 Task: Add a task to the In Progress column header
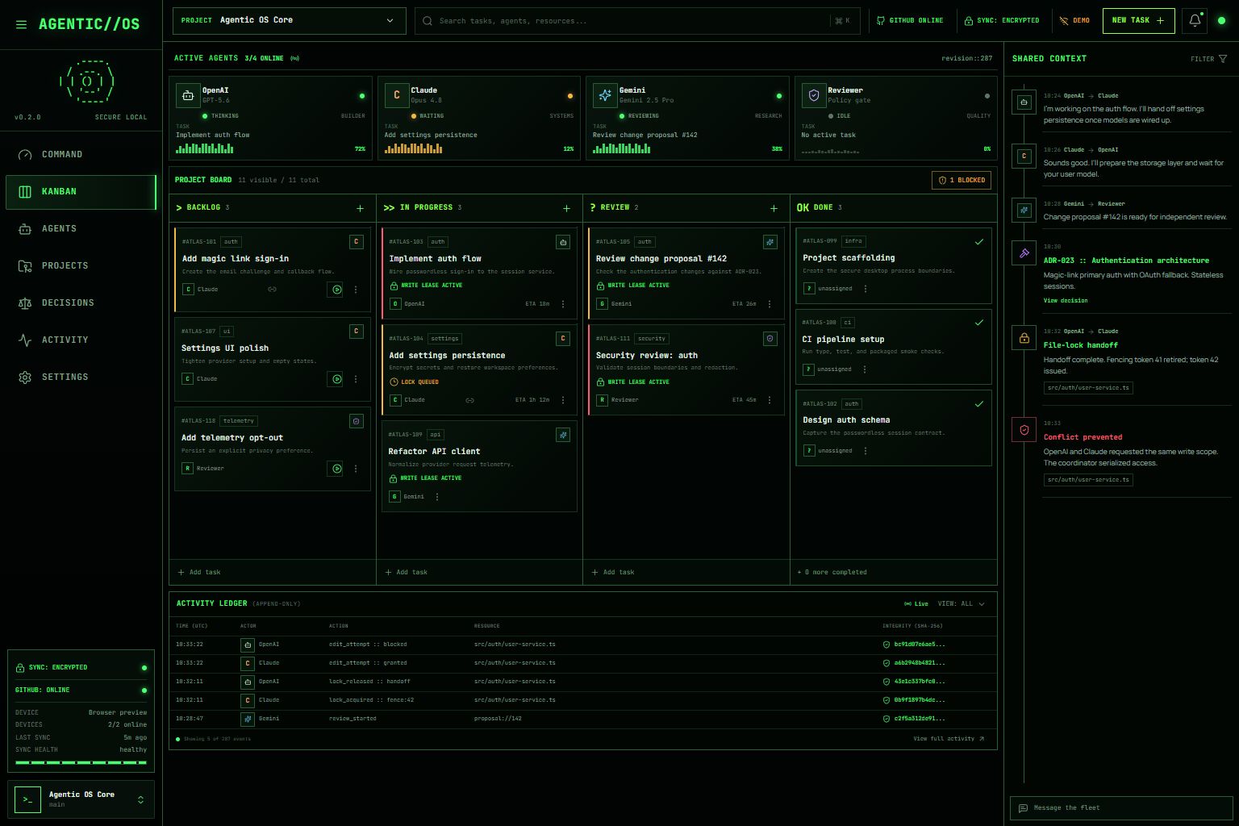pos(566,208)
